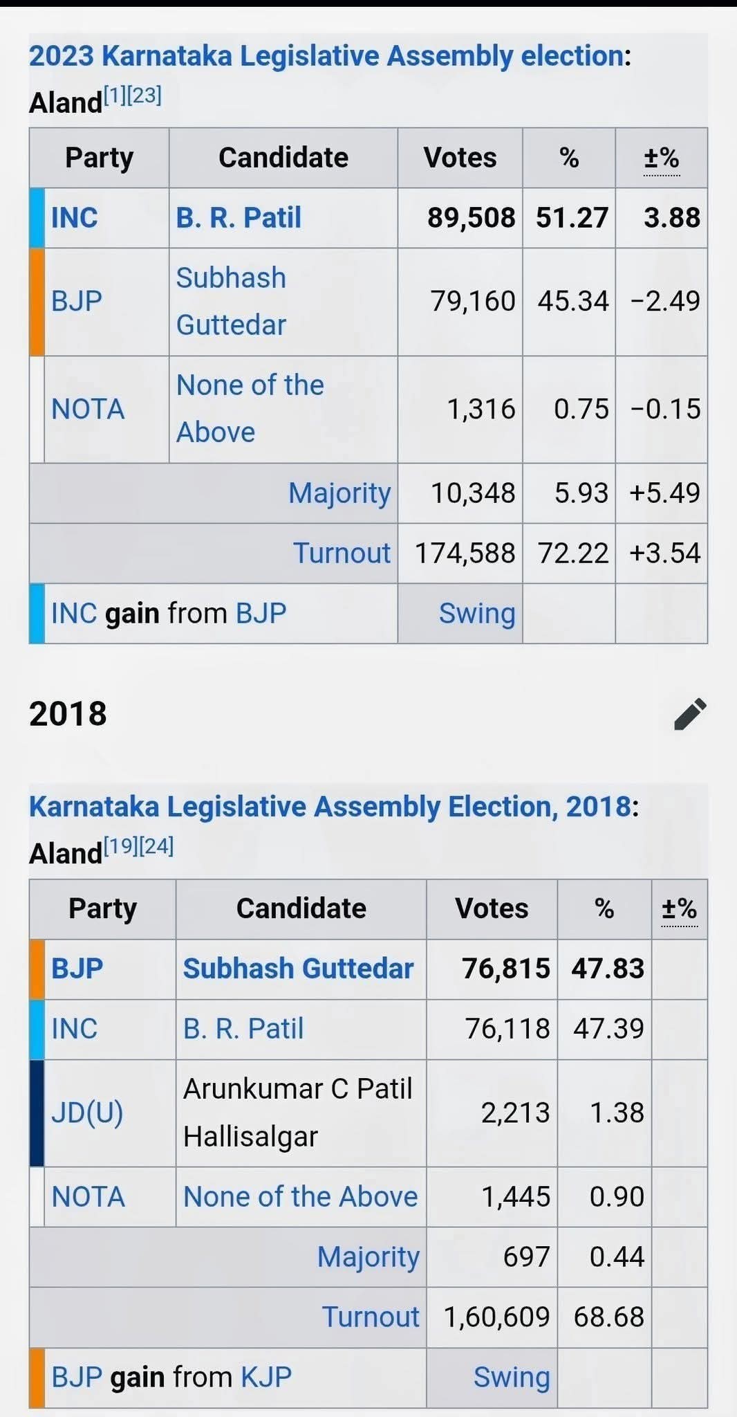Click the pencil edit icon beside 2018
This screenshot has width=737, height=1417.
690,714
